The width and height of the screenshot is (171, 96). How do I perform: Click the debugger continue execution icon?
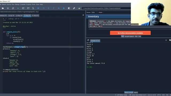click(x=59, y=8)
